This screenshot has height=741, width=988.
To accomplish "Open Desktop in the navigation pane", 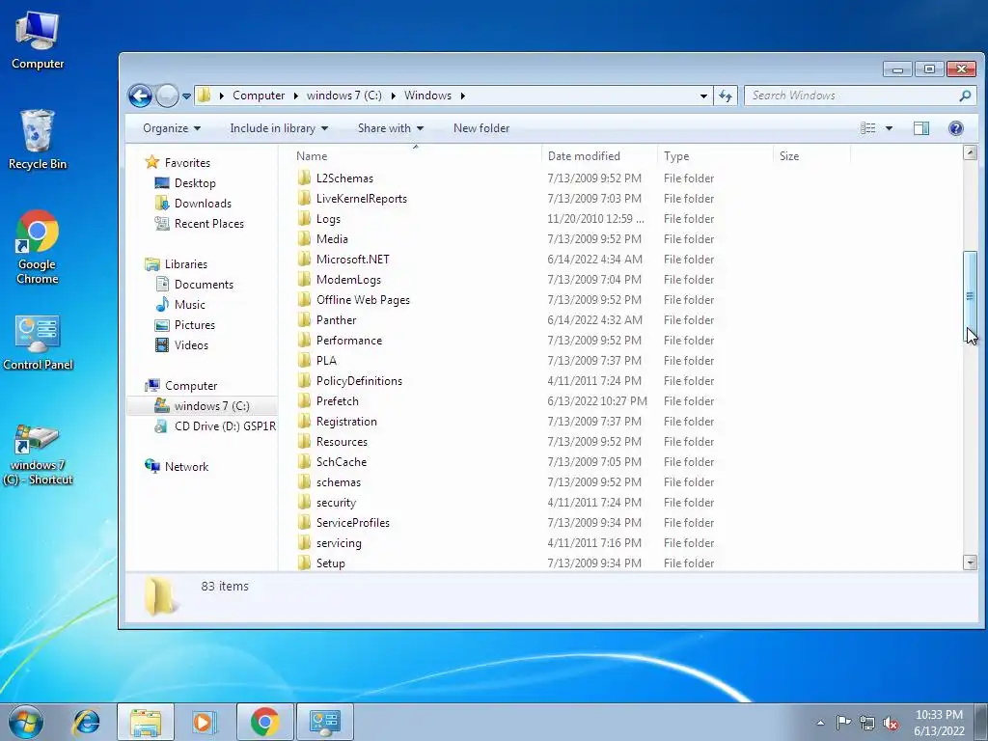I will tap(195, 183).
